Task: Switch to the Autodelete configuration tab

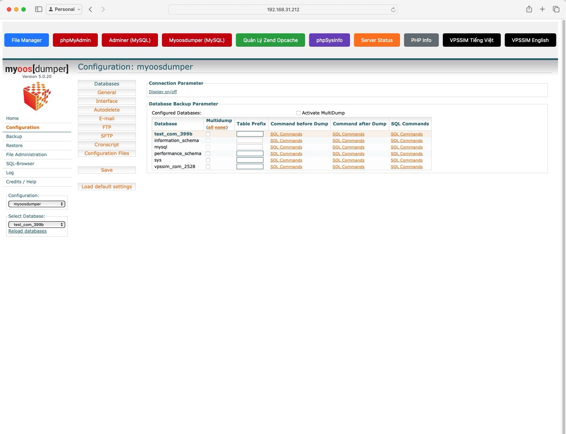Action: 107,110
